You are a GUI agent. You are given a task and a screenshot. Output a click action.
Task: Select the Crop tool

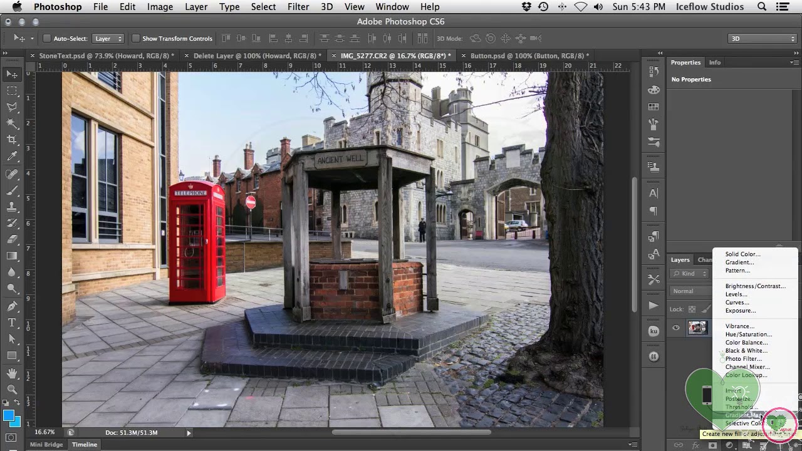point(12,140)
